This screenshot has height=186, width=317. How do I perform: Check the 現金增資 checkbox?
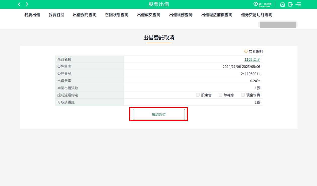tap(243, 95)
